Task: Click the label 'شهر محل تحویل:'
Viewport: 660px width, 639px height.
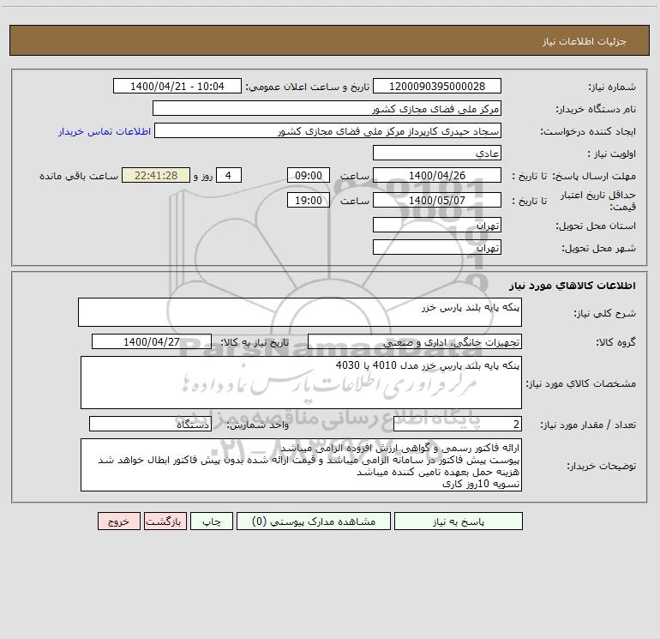Action: (599, 248)
